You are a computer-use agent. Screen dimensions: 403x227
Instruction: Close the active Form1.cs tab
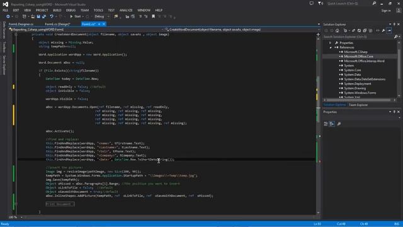click(x=104, y=24)
